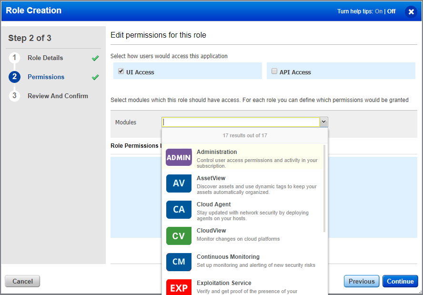Viewport: 423px width, 295px height.
Task: Open the Role Details step
Action: (x=46, y=58)
